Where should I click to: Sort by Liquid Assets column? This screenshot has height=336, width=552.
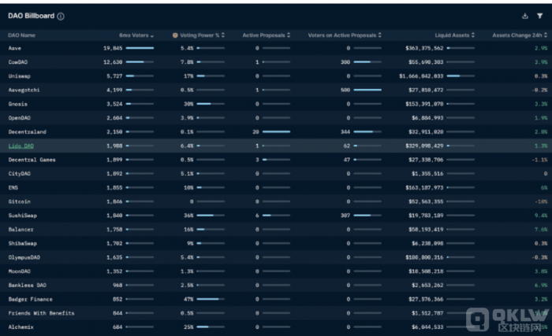(x=454, y=35)
